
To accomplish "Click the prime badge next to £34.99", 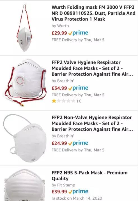I will click(x=78, y=88).
